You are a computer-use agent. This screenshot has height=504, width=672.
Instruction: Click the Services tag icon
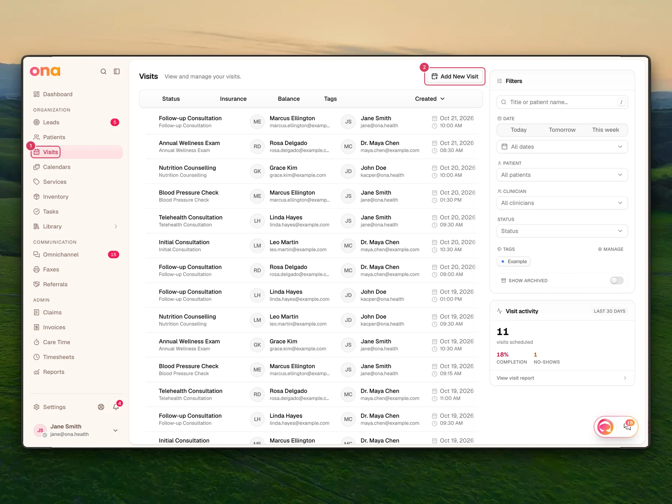pyautogui.click(x=36, y=182)
